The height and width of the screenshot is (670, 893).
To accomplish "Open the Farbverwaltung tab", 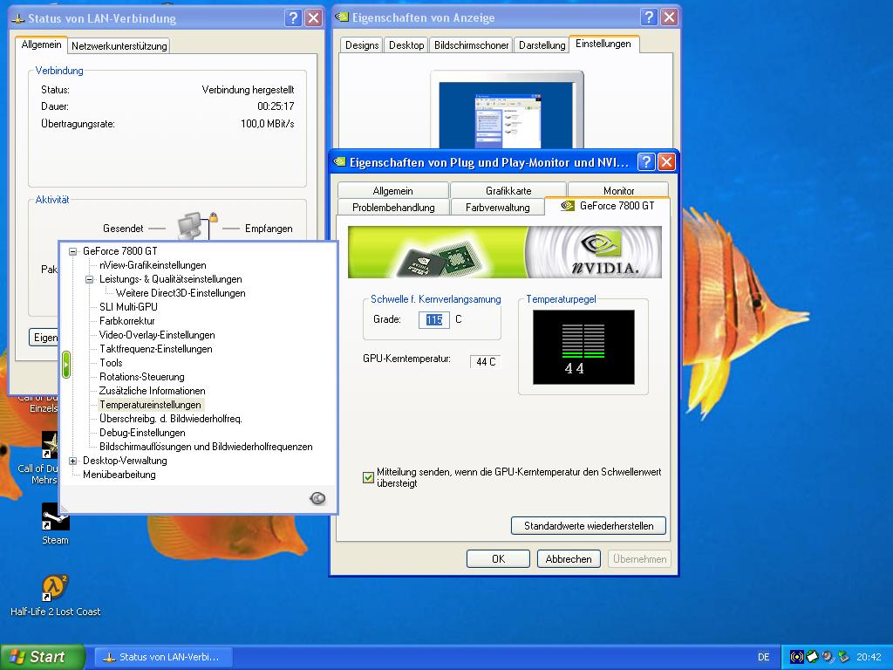I will [497, 208].
